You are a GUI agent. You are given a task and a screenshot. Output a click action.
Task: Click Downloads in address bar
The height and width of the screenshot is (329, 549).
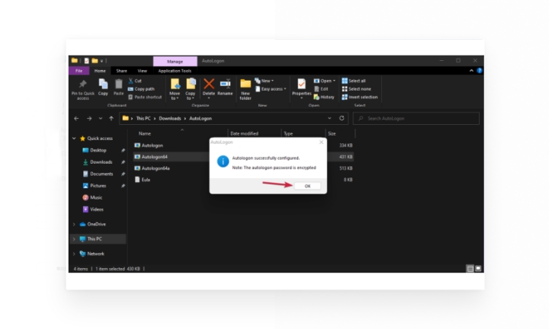170,119
